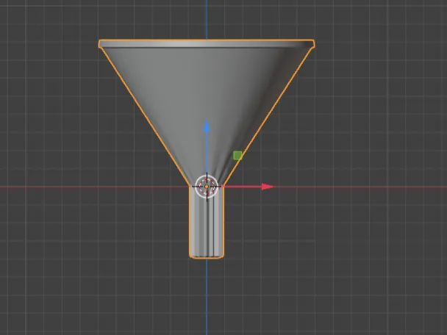
Task: Click the red X-axis move gizmo arrowhead
Action: (268, 187)
